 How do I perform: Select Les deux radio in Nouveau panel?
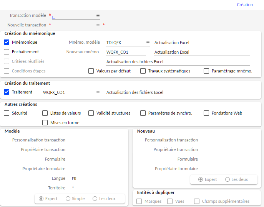click(x=227, y=179)
